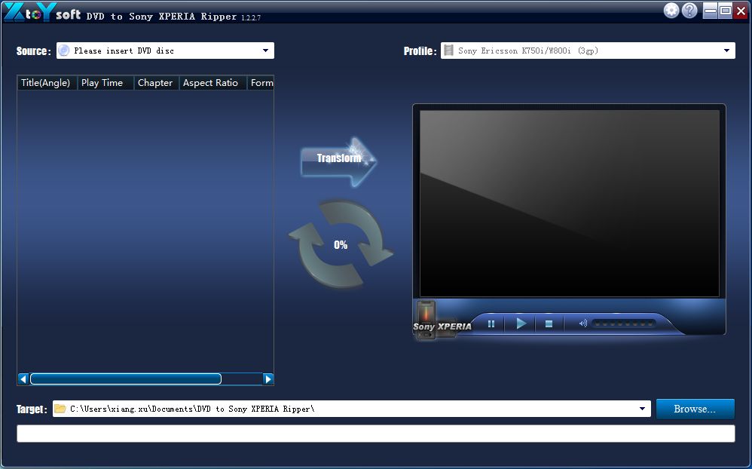Image resolution: width=752 pixels, height=469 pixels.
Task: Click the video preview screen
Action: click(x=570, y=204)
